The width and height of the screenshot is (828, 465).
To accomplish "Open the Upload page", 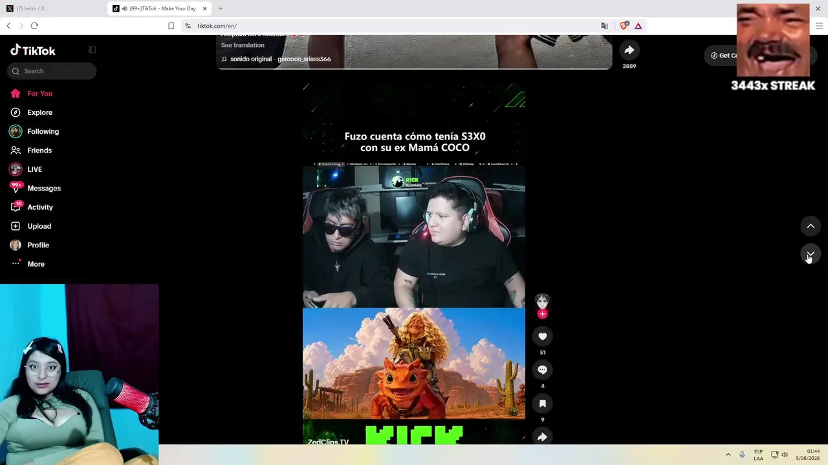I will click(39, 226).
